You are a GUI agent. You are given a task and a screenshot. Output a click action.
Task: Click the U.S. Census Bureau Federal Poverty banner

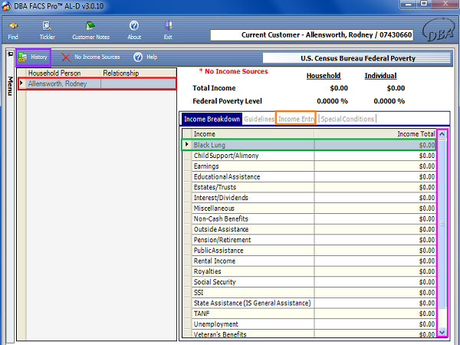pos(356,58)
